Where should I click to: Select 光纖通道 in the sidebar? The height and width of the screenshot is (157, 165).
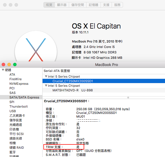(16, 125)
